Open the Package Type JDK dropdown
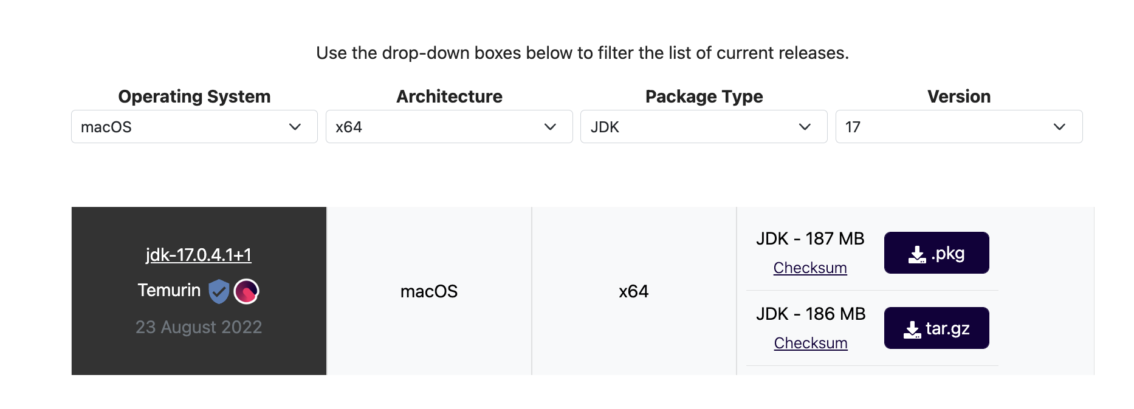 point(704,127)
